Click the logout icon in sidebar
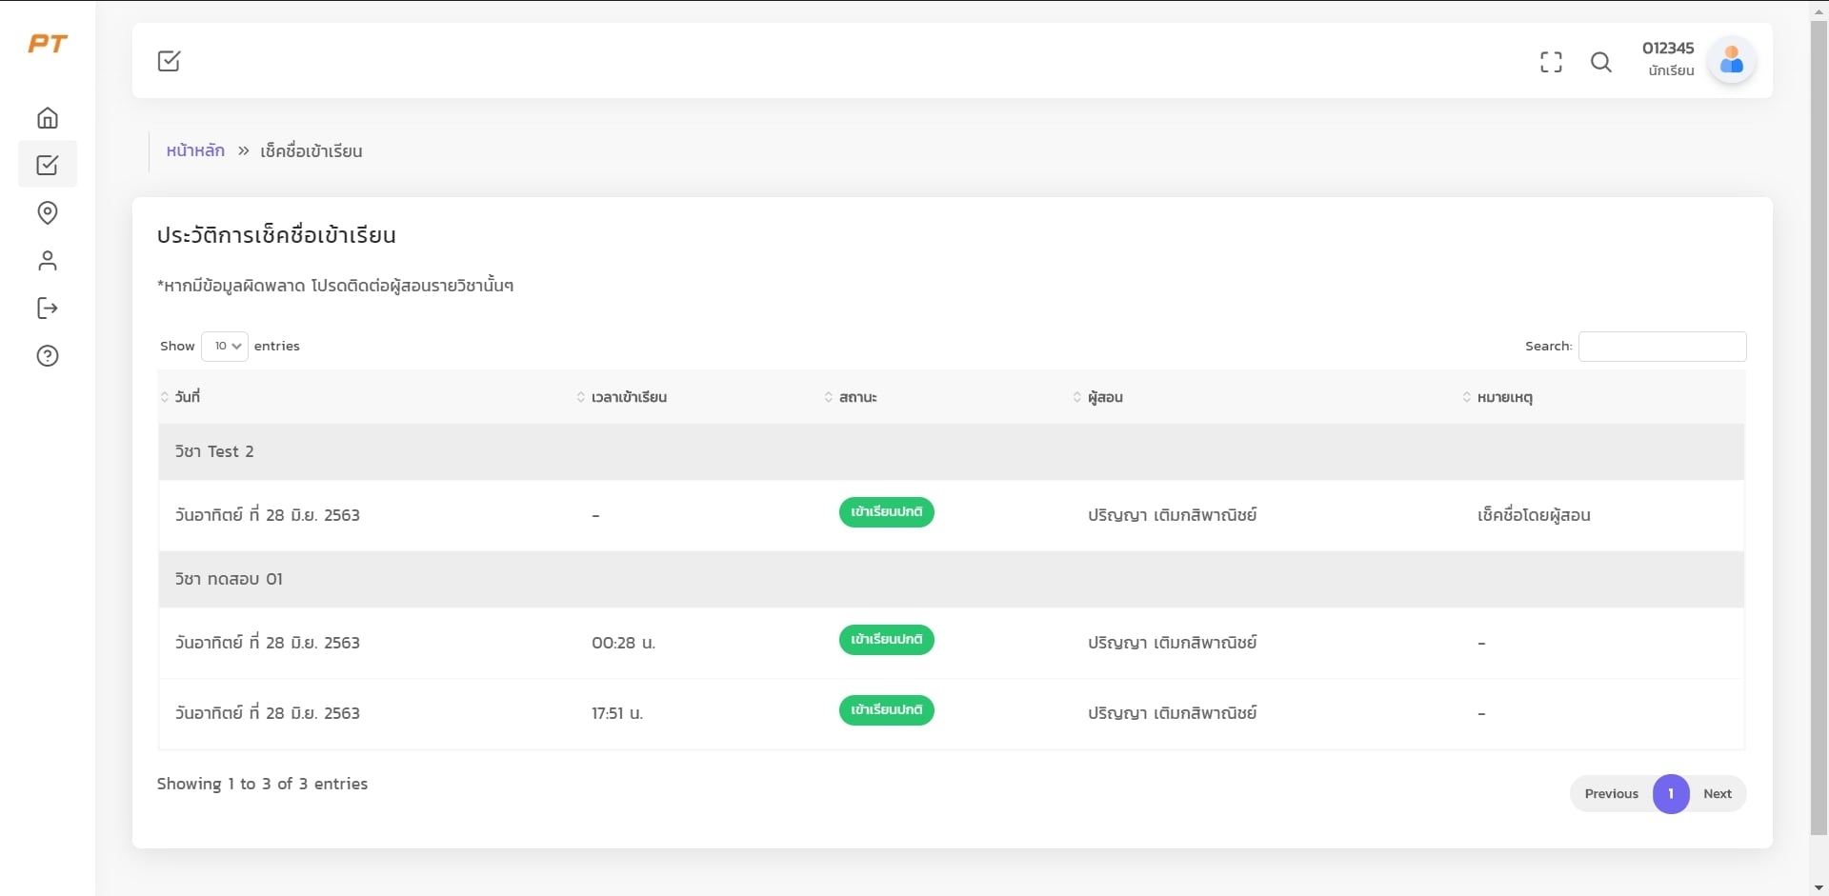The width and height of the screenshot is (1829, 896). click(x=48, y=308)
